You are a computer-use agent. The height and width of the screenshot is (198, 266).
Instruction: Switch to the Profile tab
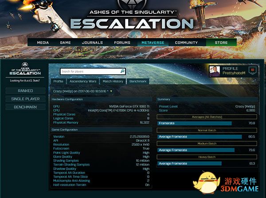click(58, 81)
